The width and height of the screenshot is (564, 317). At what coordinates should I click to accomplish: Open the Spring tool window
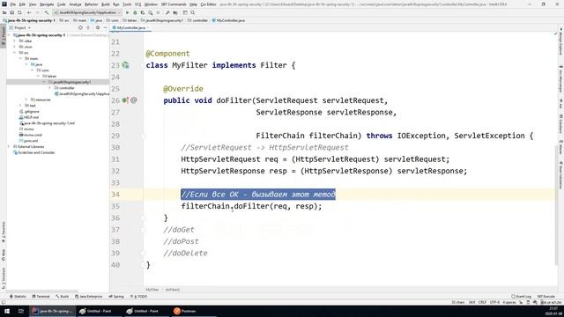point(116,297)
